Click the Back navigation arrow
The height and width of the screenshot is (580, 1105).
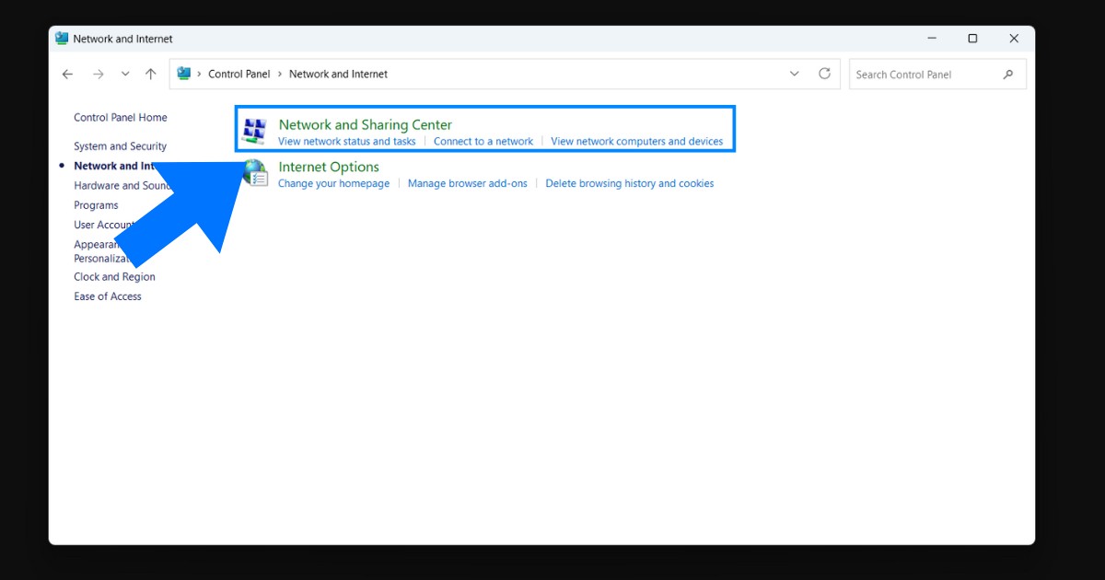[67, 74]
